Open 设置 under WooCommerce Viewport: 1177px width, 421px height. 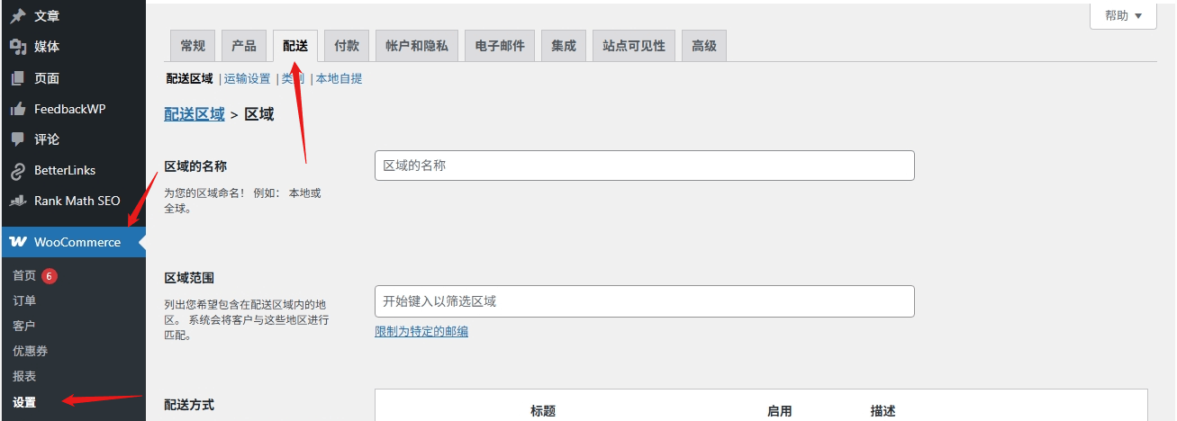(x=24, y=402)
